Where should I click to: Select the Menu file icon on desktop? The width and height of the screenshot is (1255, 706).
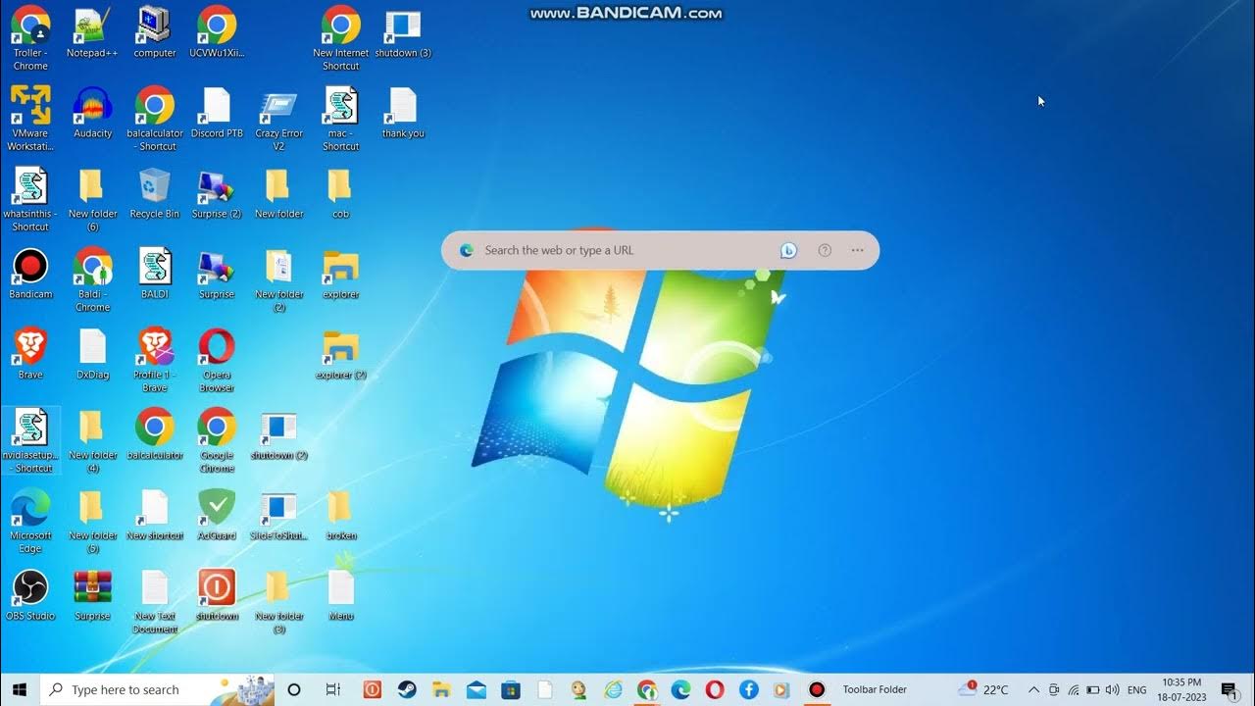(340, 594)
